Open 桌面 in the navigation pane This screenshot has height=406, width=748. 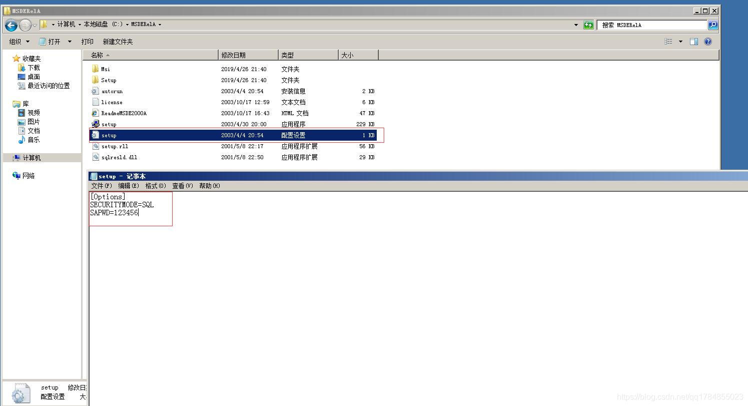pos(34,77)
